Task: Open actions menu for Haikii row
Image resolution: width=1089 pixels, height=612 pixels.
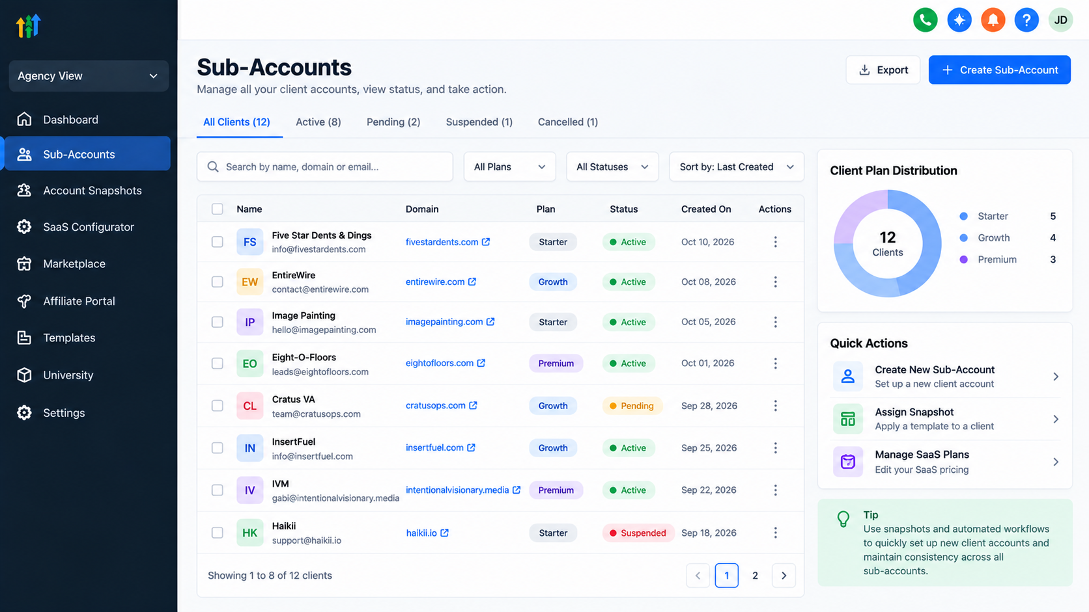Action: [775, 533]
